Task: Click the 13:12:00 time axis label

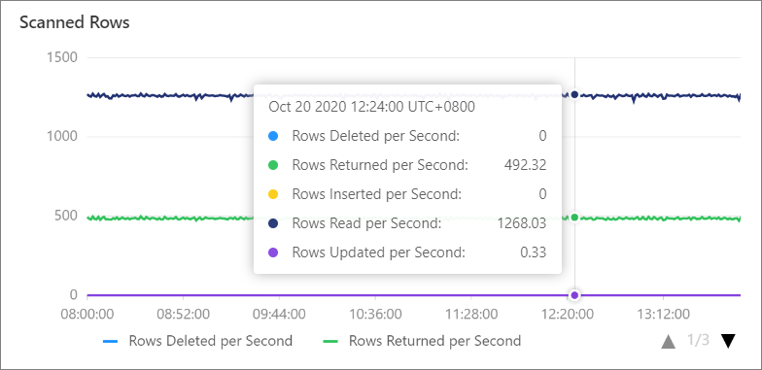Action: [x=662, y=315]
